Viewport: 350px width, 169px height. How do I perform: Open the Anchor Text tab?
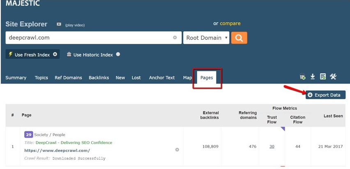click(162, 78)
